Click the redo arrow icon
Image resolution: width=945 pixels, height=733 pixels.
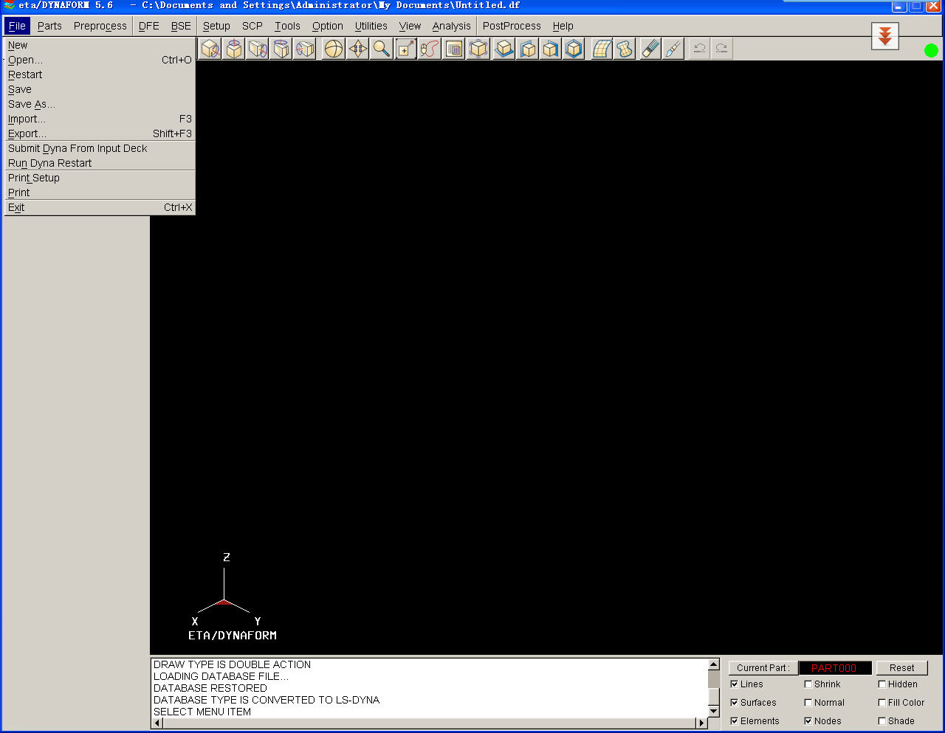click(722, 49)
